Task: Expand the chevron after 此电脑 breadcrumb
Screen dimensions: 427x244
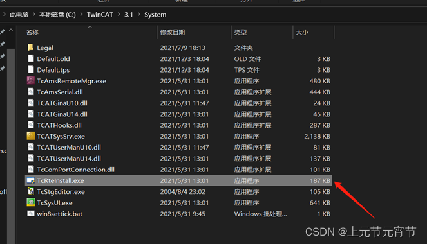Action: [34, 14]
